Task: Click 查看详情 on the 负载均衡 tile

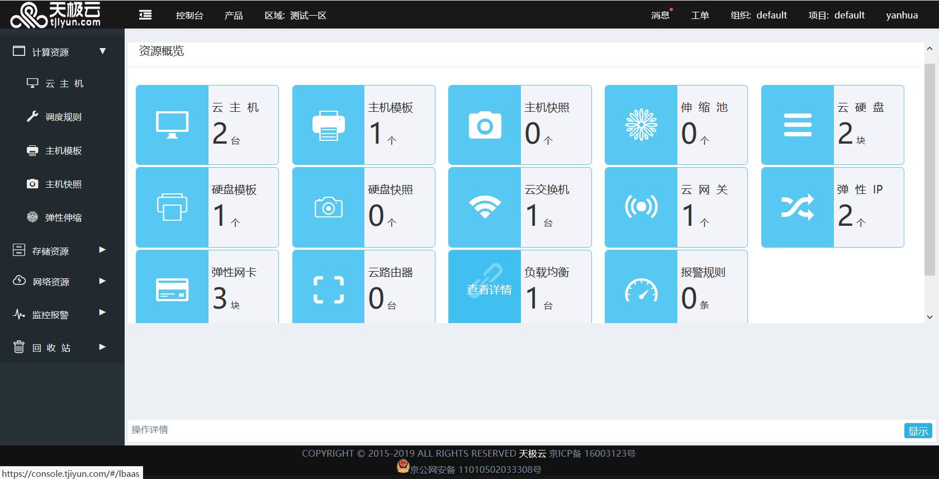Action: 489,290
